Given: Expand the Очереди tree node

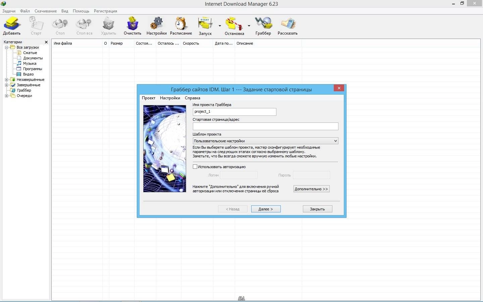Looking at the screenshot, I should pos(6,96).
